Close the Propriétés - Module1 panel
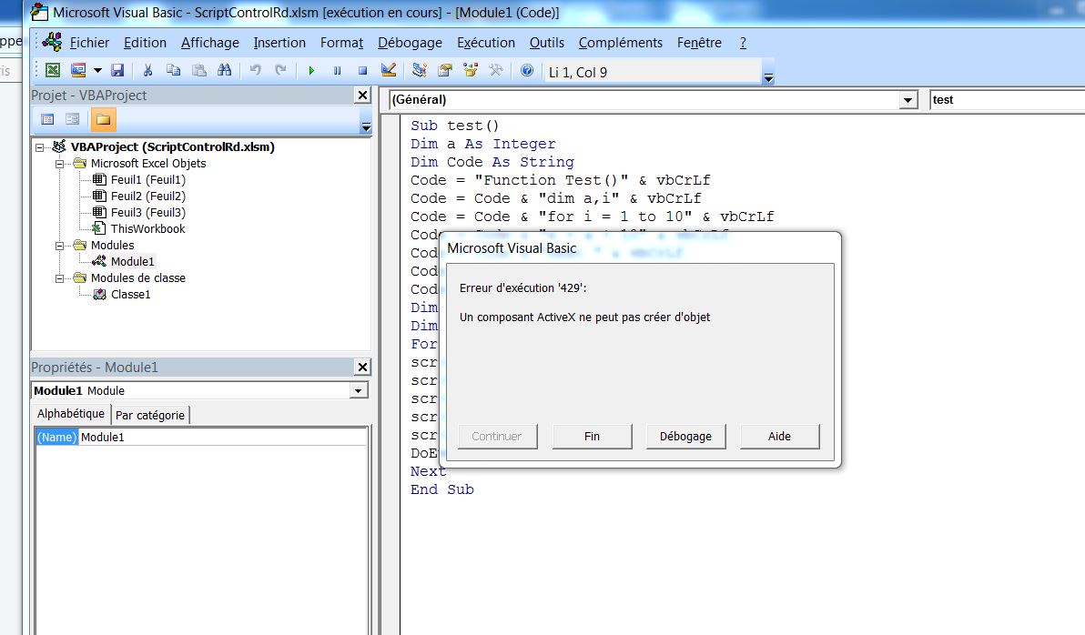 362,367
